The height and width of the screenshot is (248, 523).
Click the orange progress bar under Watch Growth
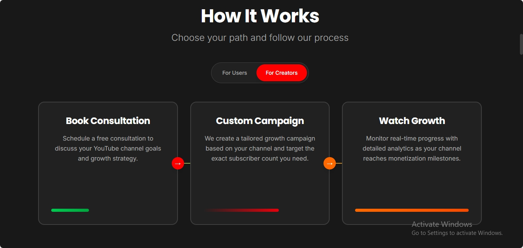(412, 210)
